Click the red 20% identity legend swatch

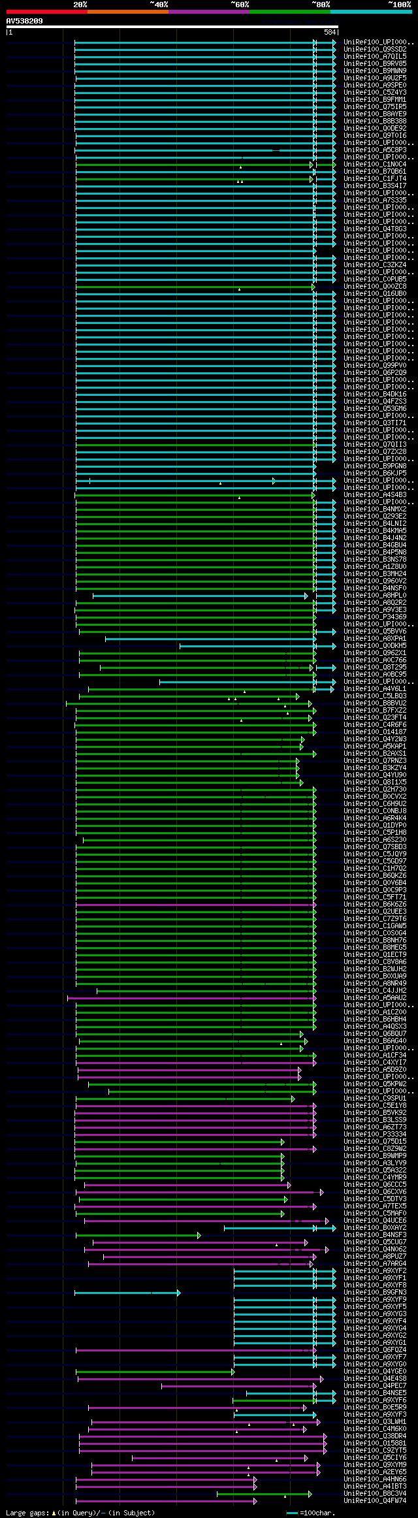46,12
